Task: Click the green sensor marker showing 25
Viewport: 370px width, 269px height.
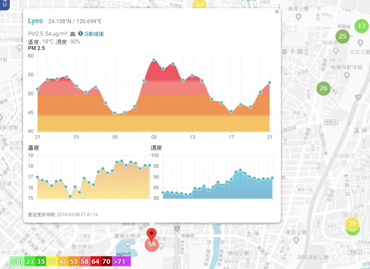Action: tap(342, 36)
